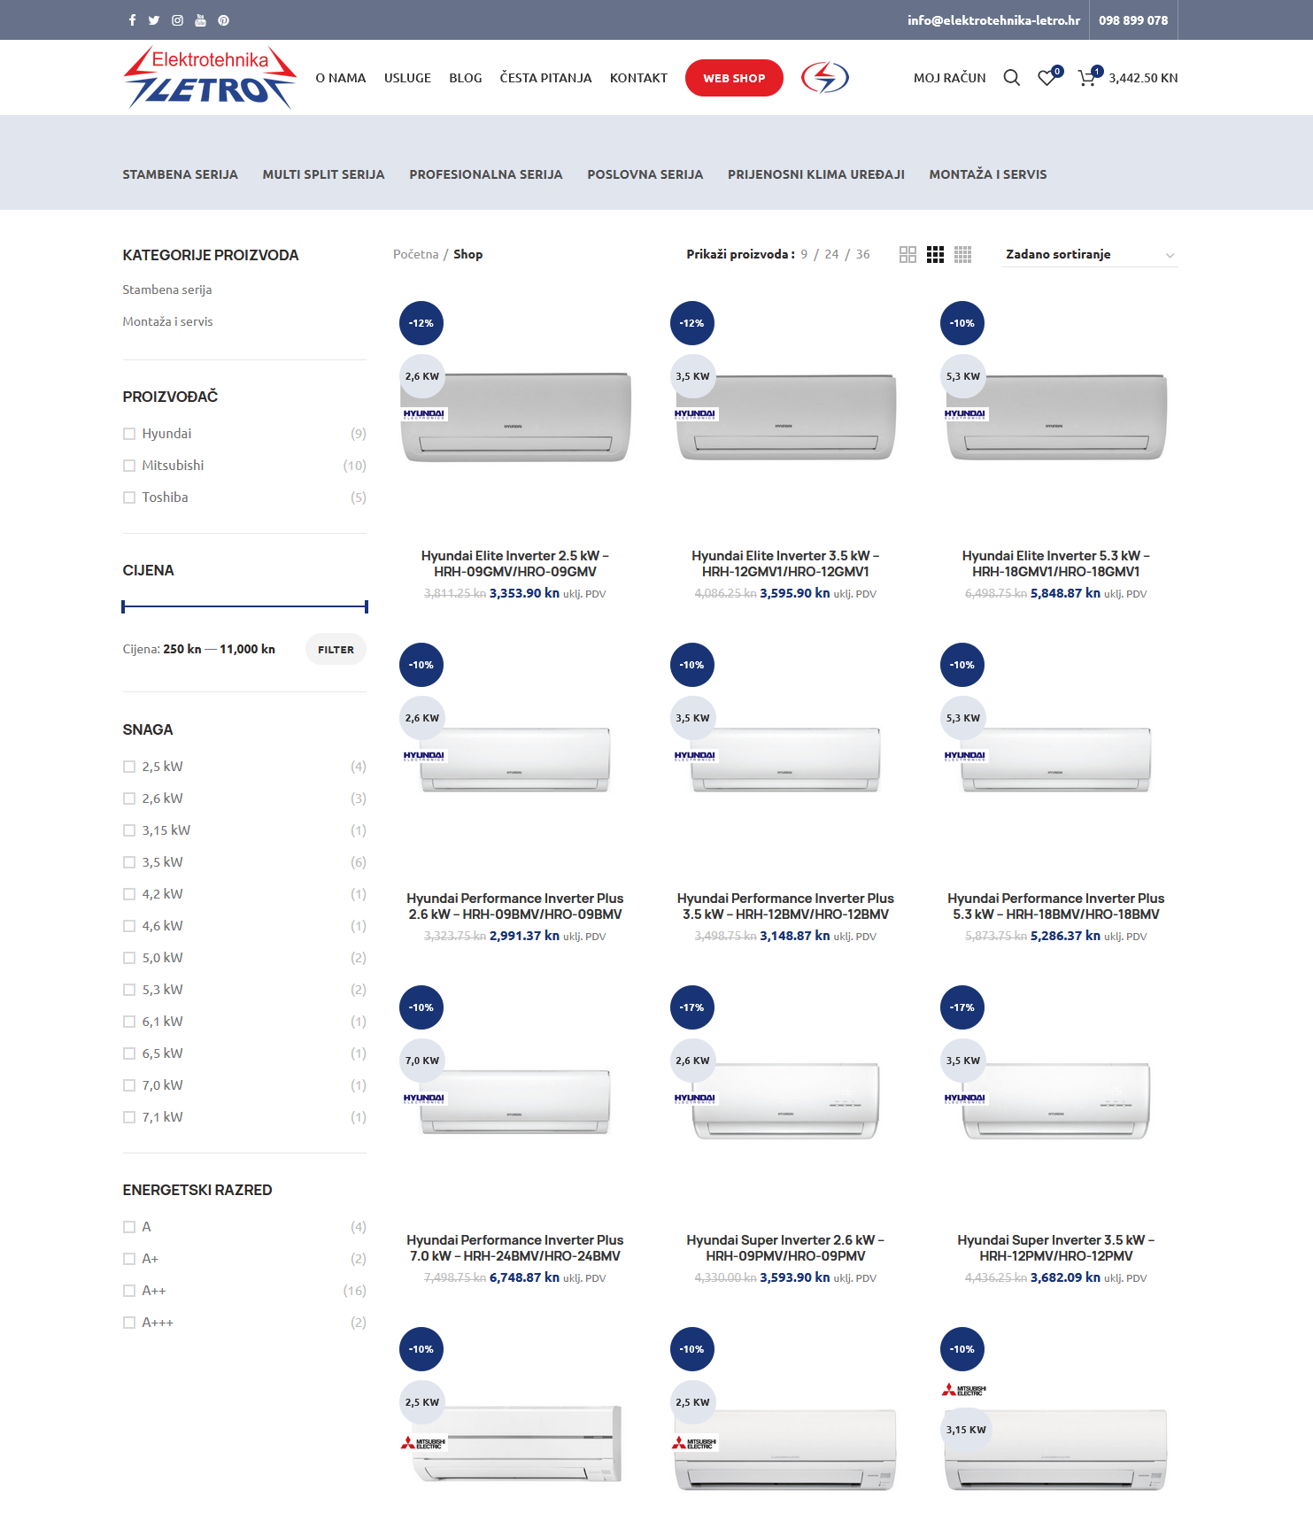Viewport: 1313px width, 1520px height.
Task: Toggle the 2,5 kW power filter
Action: coord(129,767)
